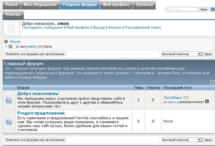Click the admin avatar image
The width and height of the screenshot is (215, 146).
(x=12, y=28)
